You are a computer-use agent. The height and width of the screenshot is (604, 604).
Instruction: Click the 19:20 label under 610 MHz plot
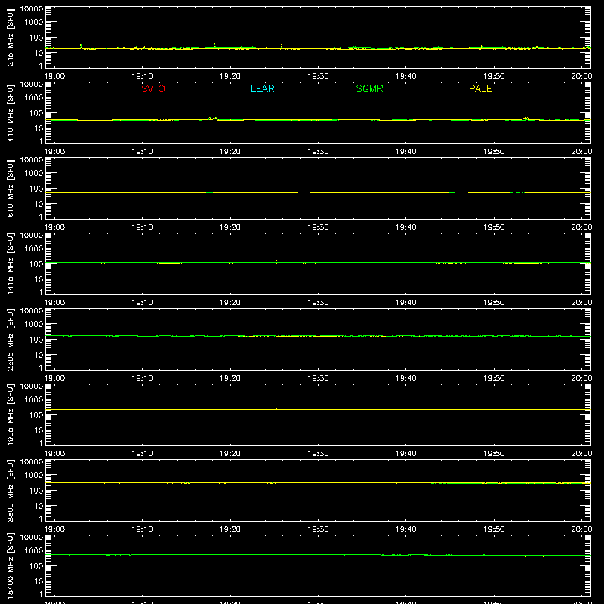pyautogui.click(x=230, y=227)
